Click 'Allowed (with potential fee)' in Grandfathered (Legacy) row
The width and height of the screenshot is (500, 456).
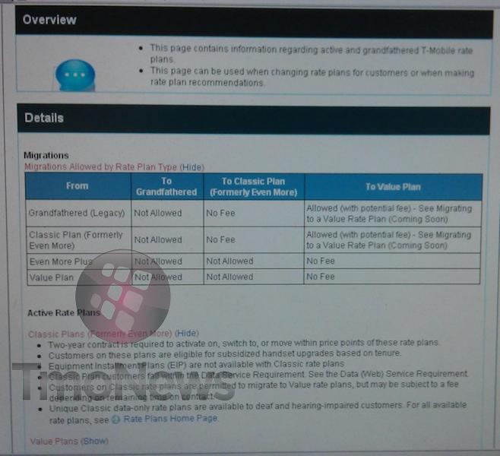coord(389,214)
